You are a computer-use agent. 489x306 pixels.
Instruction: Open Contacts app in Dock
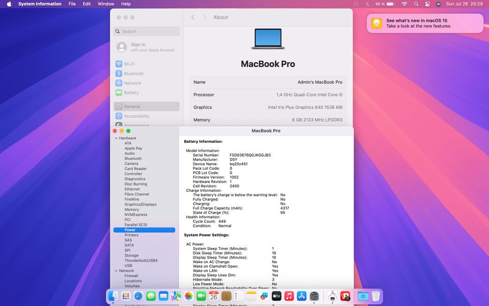pyautogui.click(x=226, y=296)
